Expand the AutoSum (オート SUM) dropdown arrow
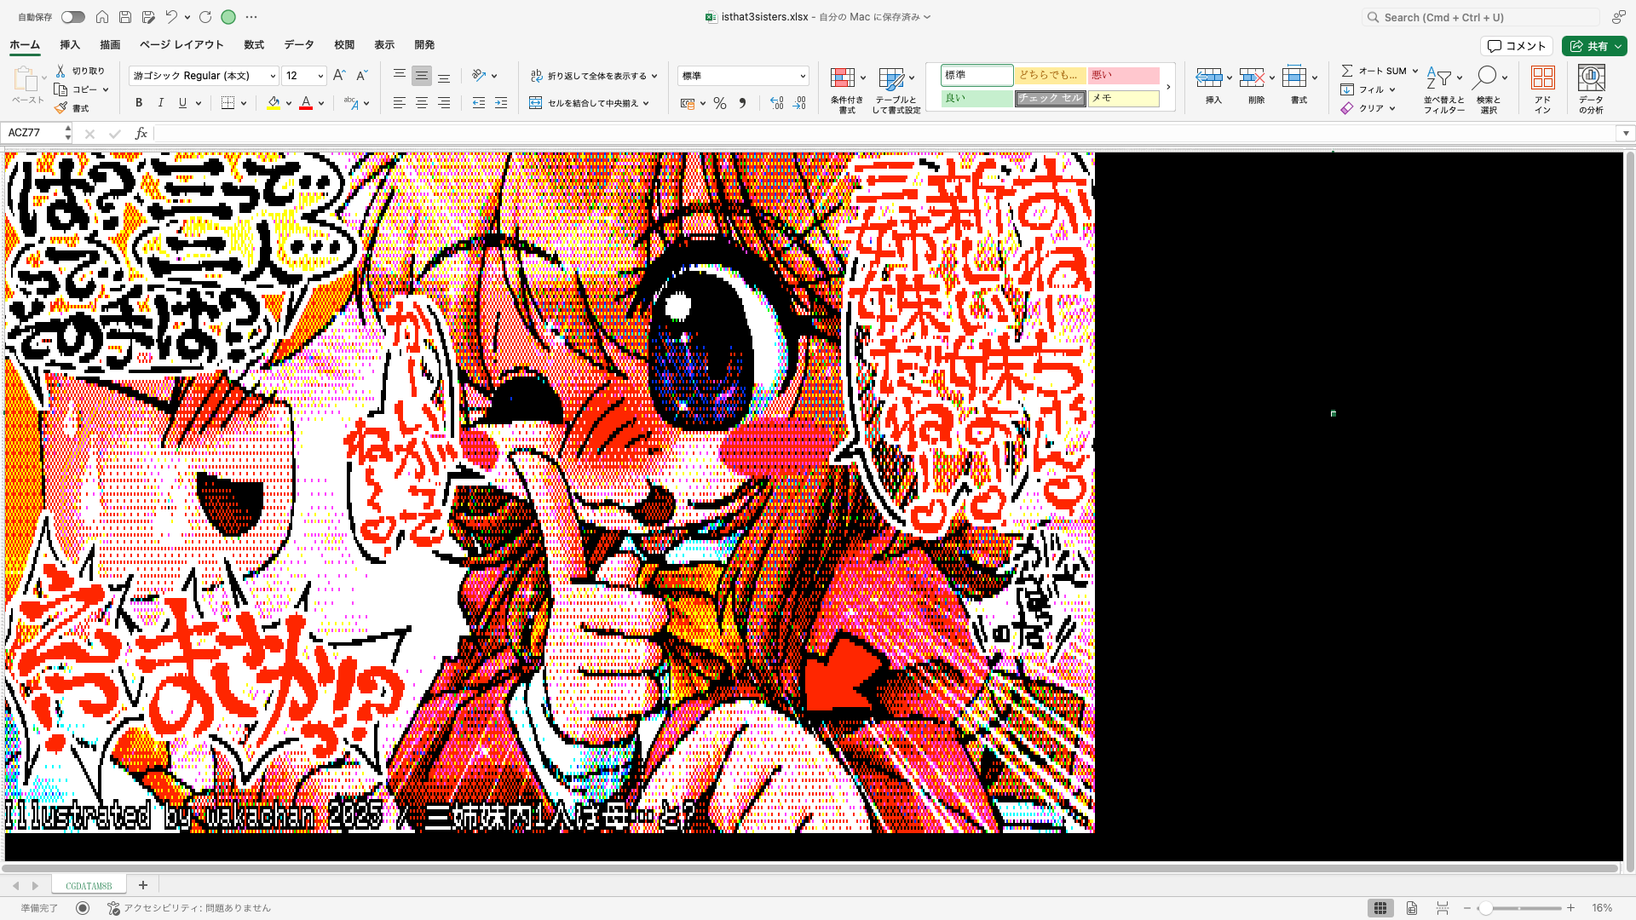The height and width of the screenshot is (920, 1636). [x=1415, y=71]
